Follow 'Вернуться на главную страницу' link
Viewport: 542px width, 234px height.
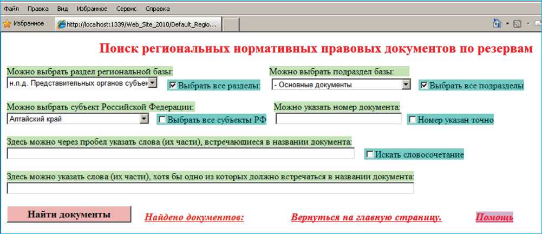[367, 218]
